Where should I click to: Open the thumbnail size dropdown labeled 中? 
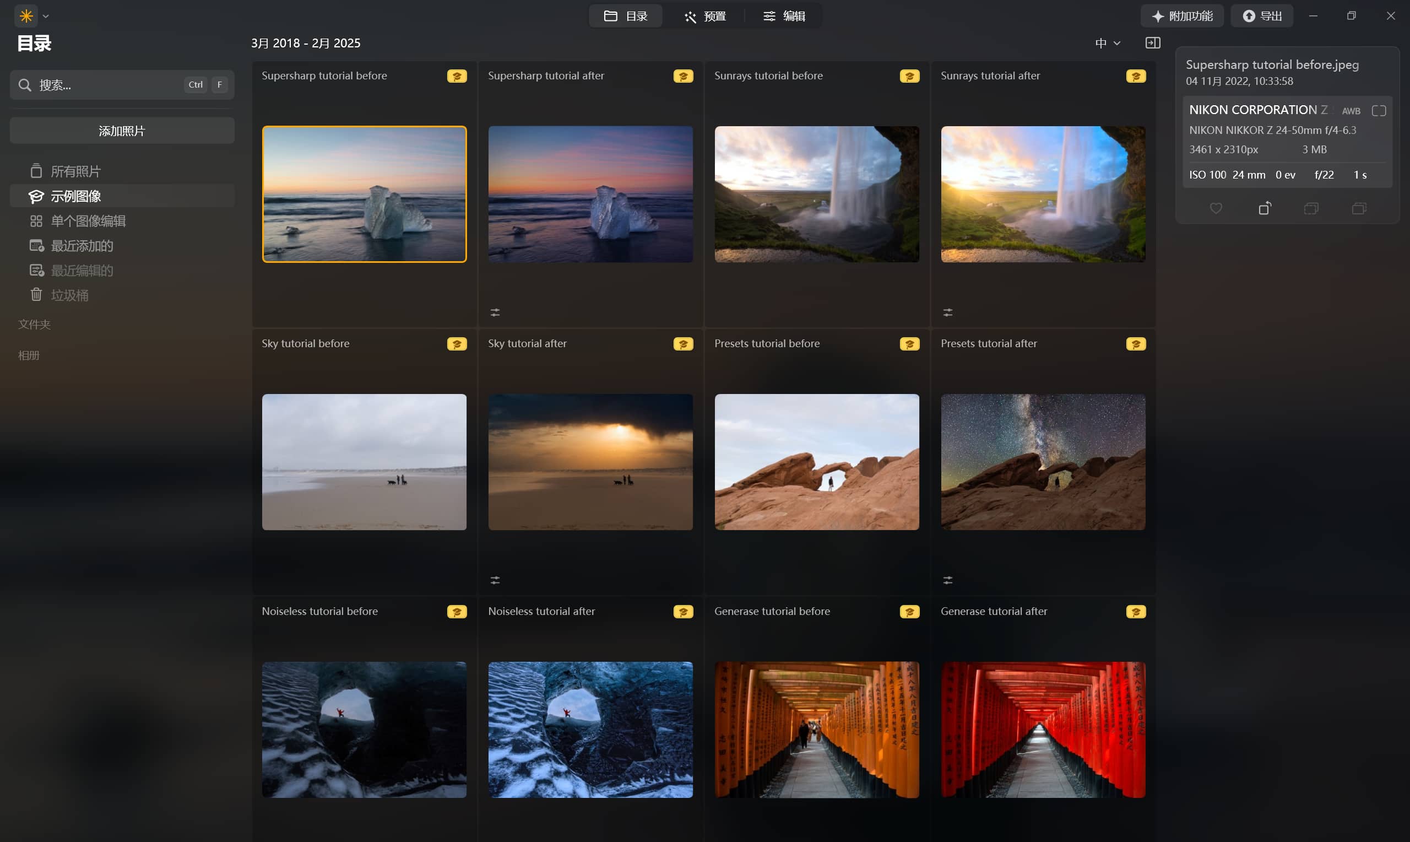[1107, 43]
